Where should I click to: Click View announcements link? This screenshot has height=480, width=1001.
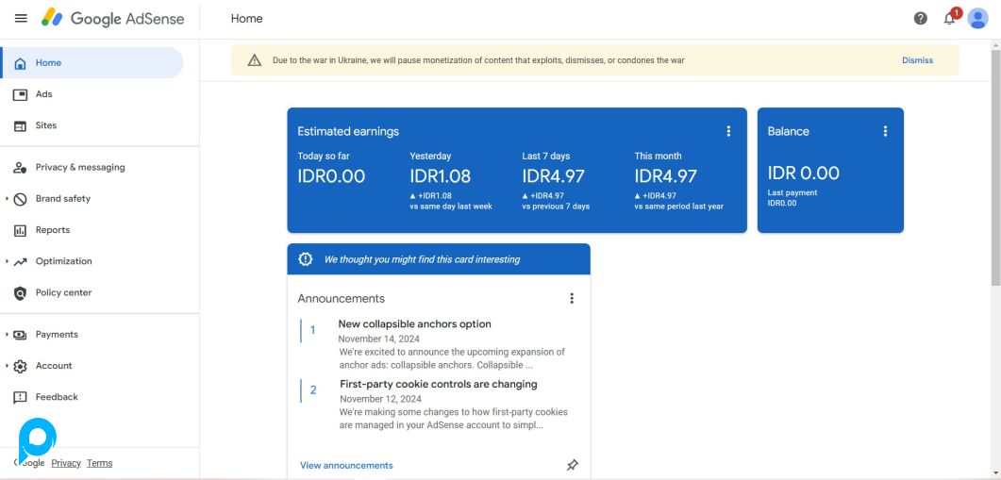click(x=346, y=465)
